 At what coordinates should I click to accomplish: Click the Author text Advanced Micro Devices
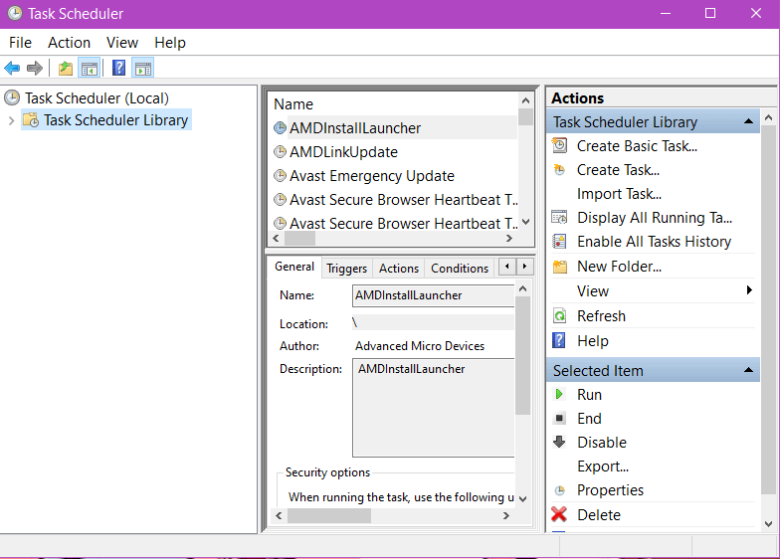pos(420,346)
